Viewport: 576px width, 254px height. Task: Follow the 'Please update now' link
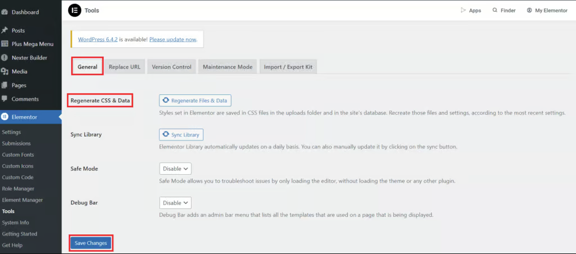(x=173, y=39)
